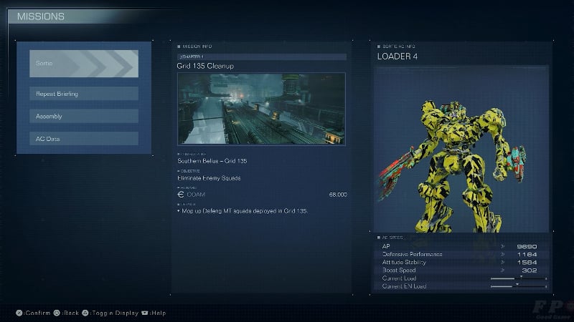The height and width of the screenshot is (322, 574).
Task: Click the AC SPECS section header
Action: click(x=390, y=238)
